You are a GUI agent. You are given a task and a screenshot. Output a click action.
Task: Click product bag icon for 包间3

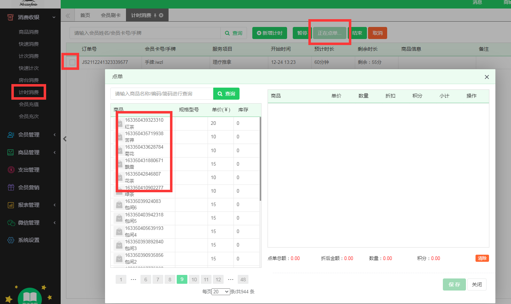click(x=119, y=245)
